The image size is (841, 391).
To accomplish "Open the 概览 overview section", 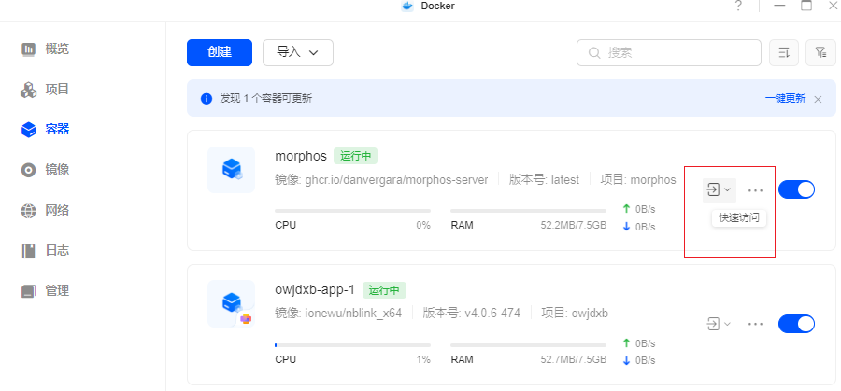I will [46, 49].
